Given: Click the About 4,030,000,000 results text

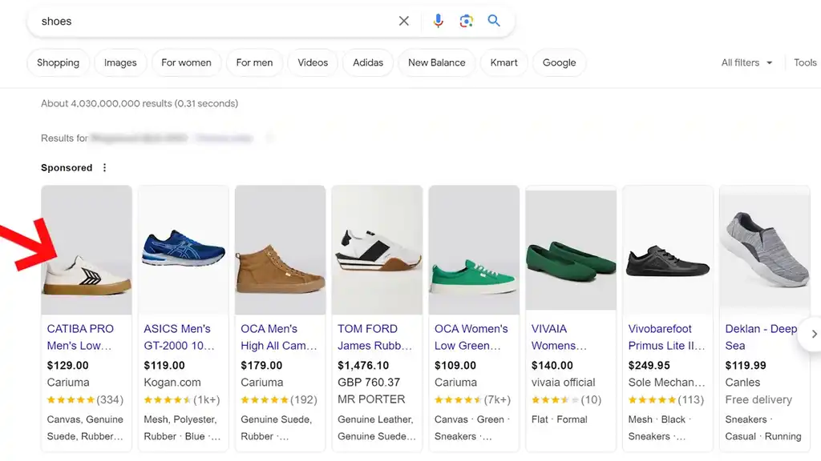Looking at the screenshot, I should point(140,103).
